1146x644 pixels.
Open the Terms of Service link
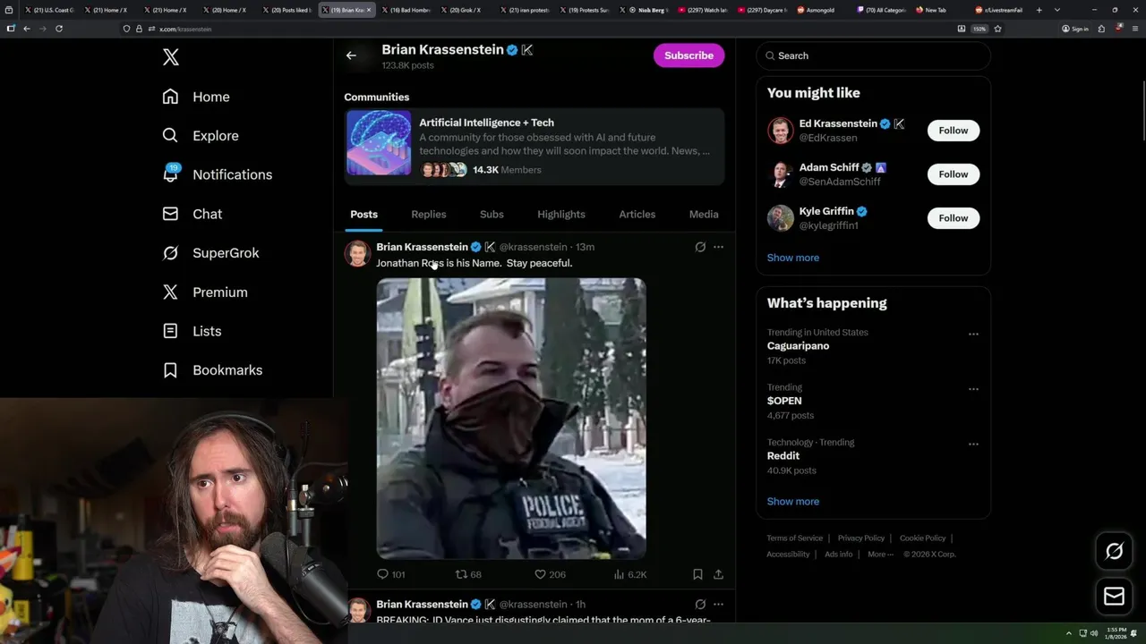pos(794,538)
